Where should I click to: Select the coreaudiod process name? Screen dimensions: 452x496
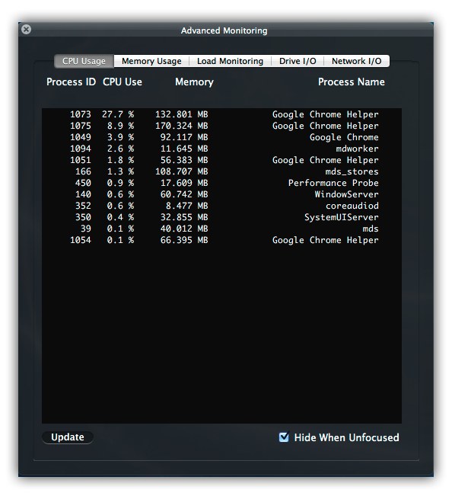(352, 206)
